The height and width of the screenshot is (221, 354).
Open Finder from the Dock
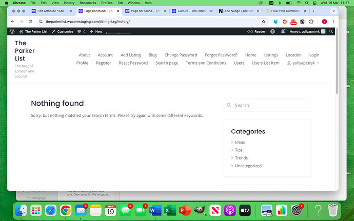tap(21, 210)
